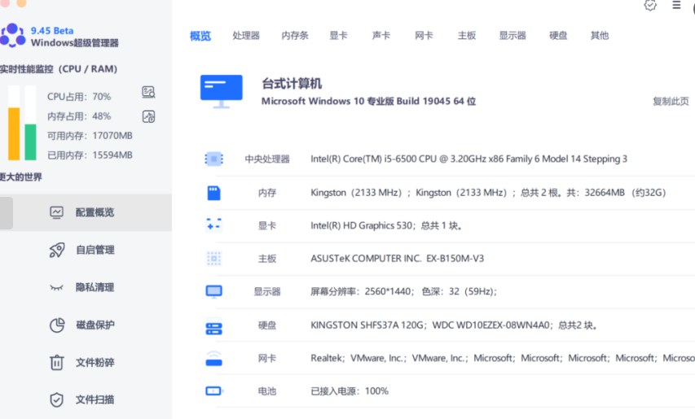Click the 配置概览 monitor icon in sidebar
Screen dimensions: 695x419
point(57,212)
